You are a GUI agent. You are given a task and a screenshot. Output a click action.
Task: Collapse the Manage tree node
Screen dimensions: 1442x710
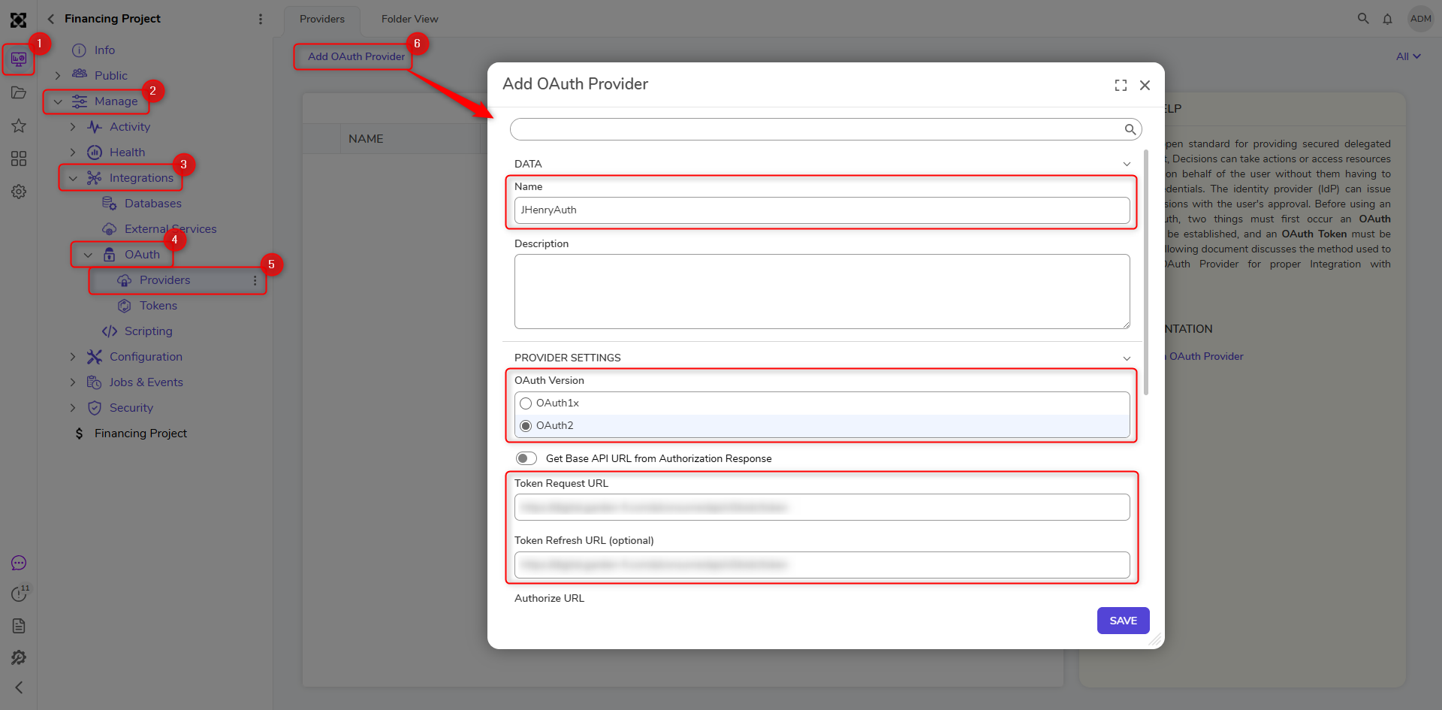coord(58,101)
